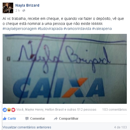130x130 pixels.
Task: Open hashtag #valeapena
Action: [102, 29]
